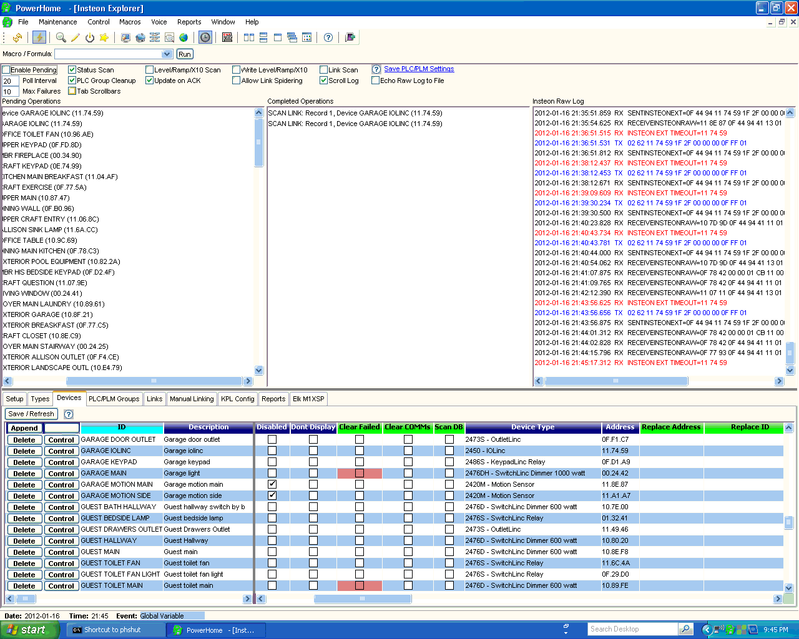Click the single window layout icon

(x=278, y=37)
